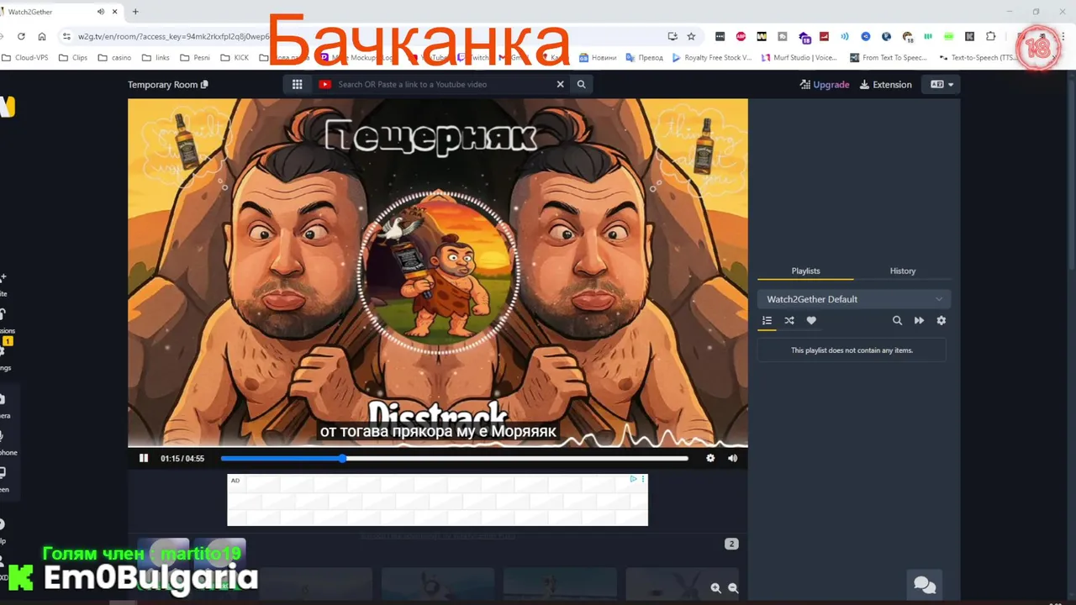
Task: Search within the playlist using magnifier icon
Action: pyautogui.click(x=897, y=320)
